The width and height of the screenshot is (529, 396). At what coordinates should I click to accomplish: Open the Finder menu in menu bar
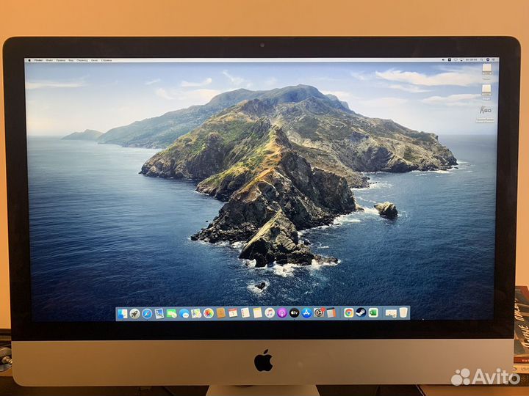38,60
